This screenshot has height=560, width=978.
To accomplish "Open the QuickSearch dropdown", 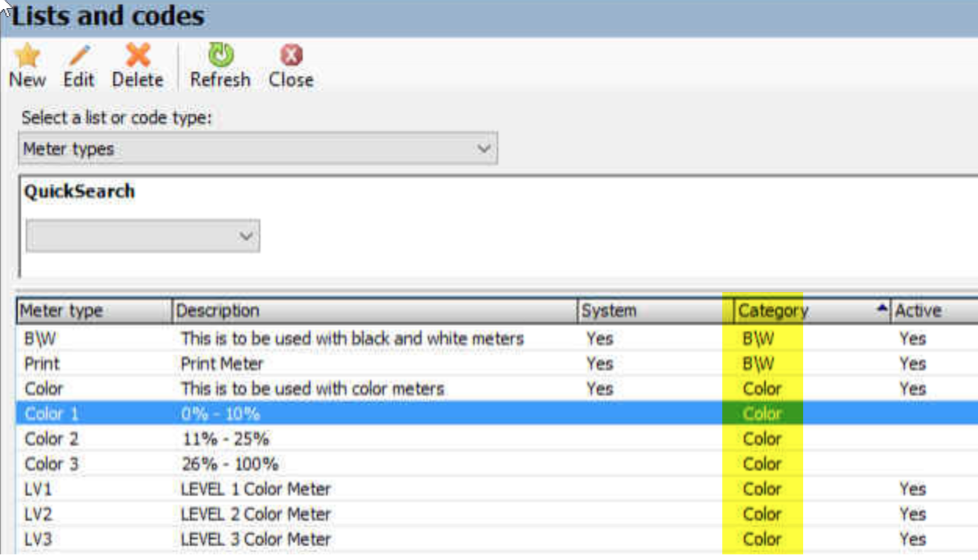I will [143, 236].
